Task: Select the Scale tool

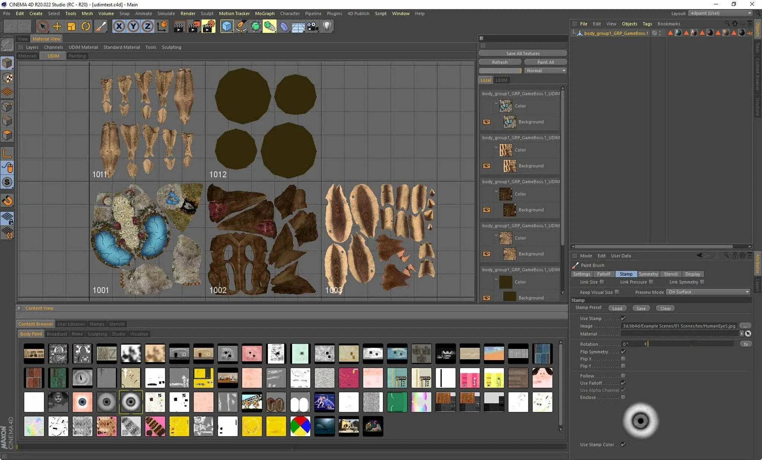Action: click(71, 26)
